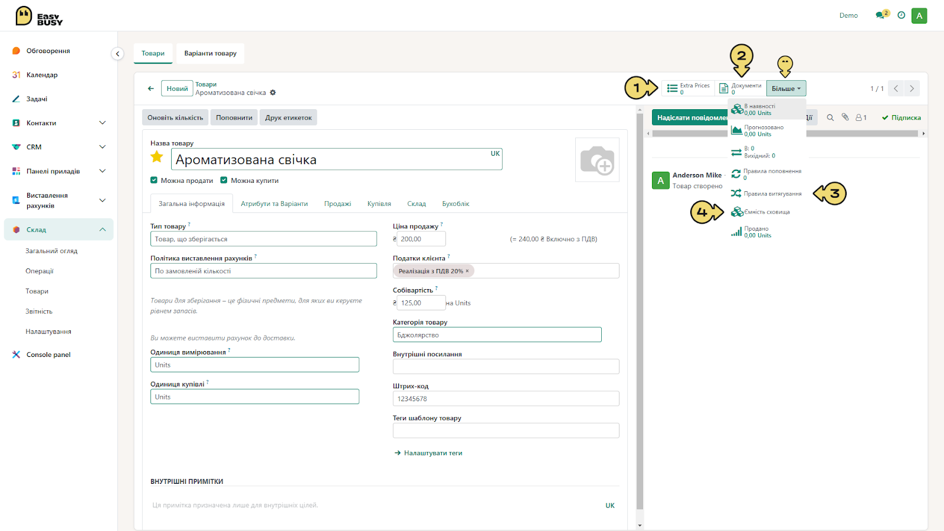Mark product as favorite with star icon
This screenshot has height=531, width=944.
click(x=157, y=157)
